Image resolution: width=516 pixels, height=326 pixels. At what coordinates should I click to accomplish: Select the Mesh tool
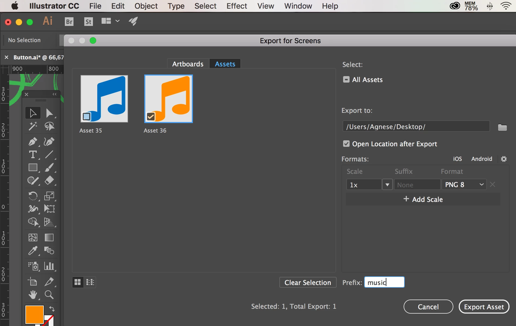(33, 237)
